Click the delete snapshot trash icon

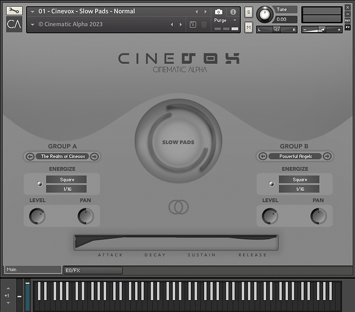[x=204, y=24]
